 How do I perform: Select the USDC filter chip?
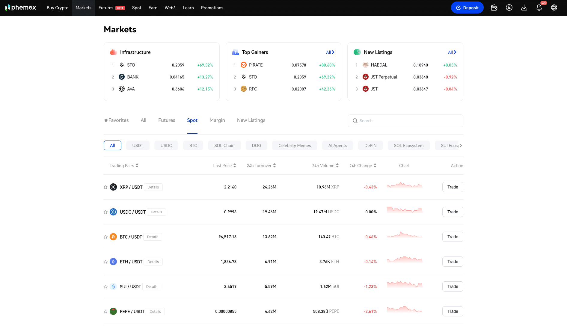[166, 145]
